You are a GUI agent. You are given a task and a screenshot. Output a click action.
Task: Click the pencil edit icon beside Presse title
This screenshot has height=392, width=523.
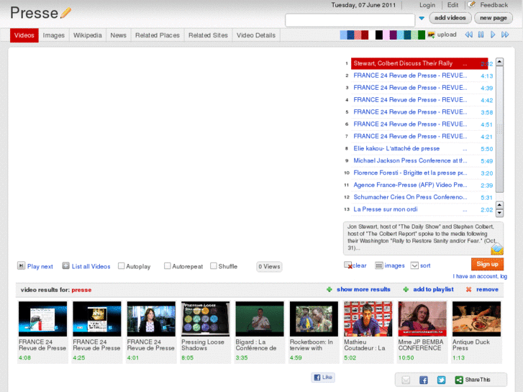coord(65,13)
